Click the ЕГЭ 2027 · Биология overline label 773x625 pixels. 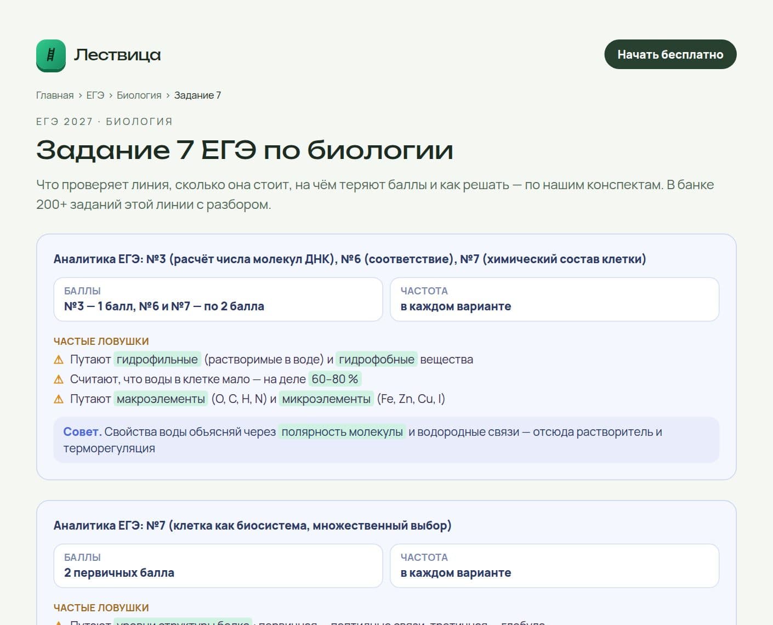coord(104,122)
